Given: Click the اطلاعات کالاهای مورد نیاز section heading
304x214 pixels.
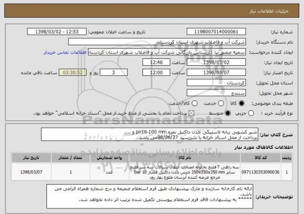Looking at the screenshot, I should (x=263, y=147).
